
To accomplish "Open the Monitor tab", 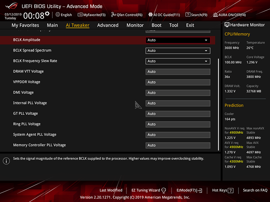I will click(135, 25).
